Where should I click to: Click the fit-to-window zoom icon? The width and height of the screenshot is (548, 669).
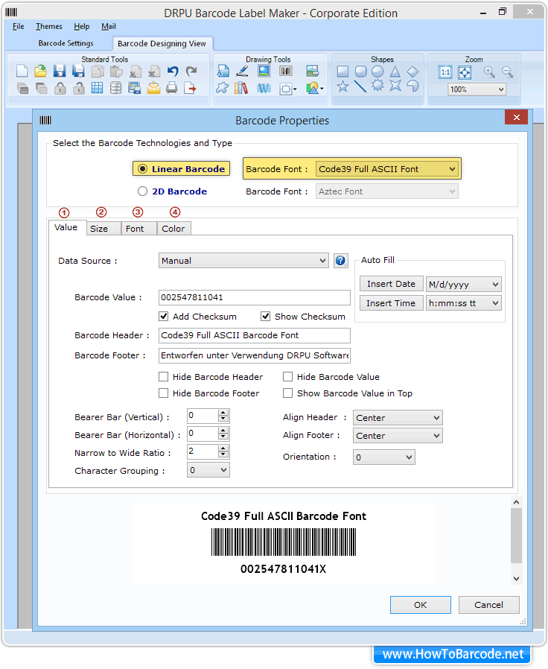[x=465, y=72]
